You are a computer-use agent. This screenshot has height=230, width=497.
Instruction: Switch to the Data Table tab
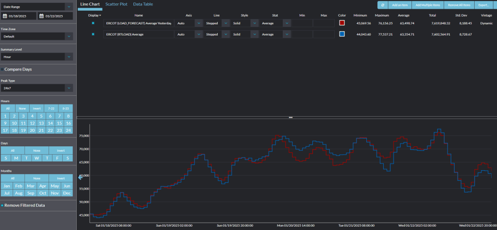pos(143,4)
